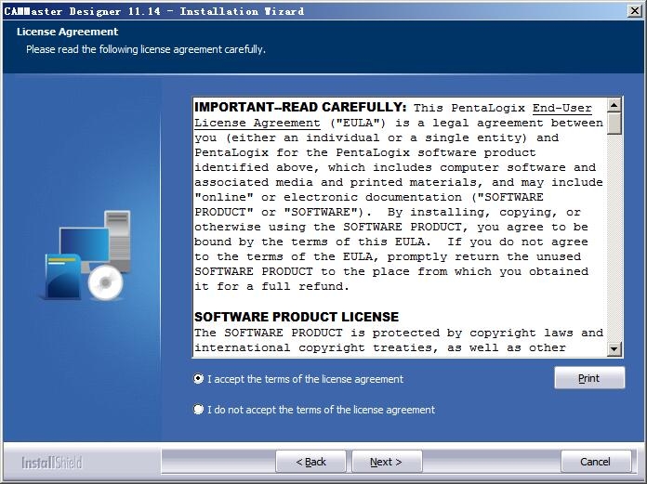Click the license scrollbar up arrow
The width and height of the screenshot is (647, 484).
[614, 105]
